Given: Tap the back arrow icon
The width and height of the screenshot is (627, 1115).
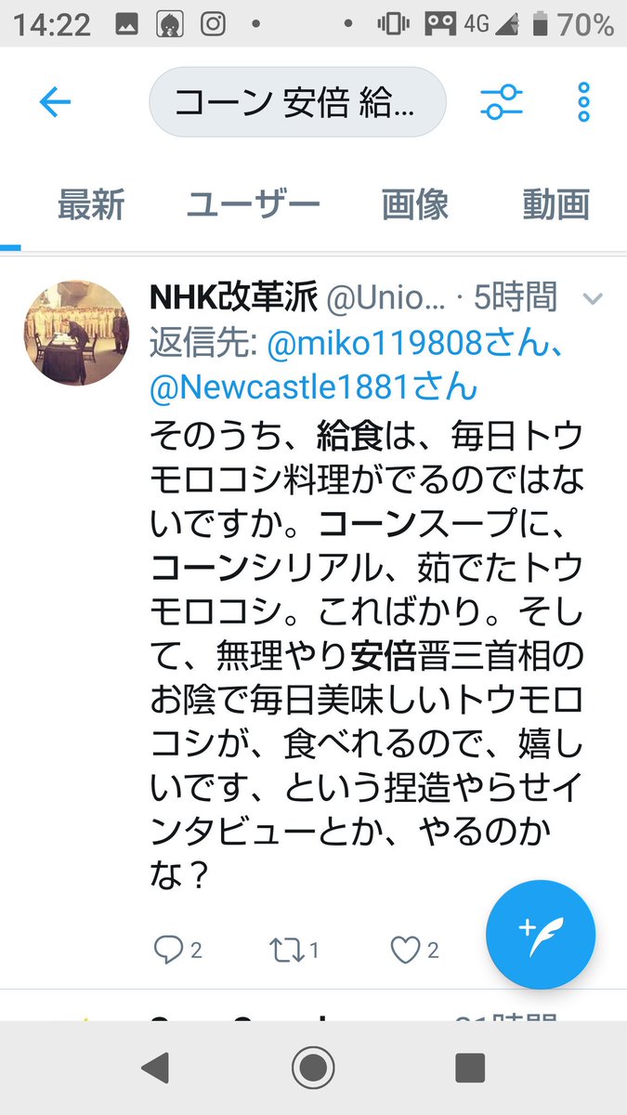Looking at the screenshot, I should pos(55,102).
